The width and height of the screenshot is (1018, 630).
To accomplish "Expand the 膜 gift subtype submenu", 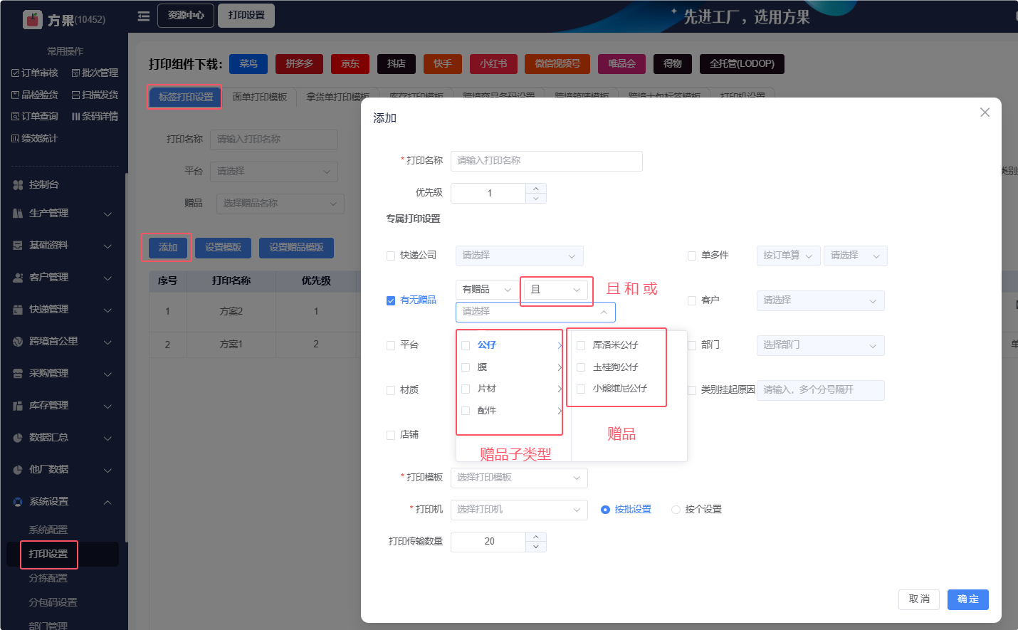I will (x=560, y=367).
